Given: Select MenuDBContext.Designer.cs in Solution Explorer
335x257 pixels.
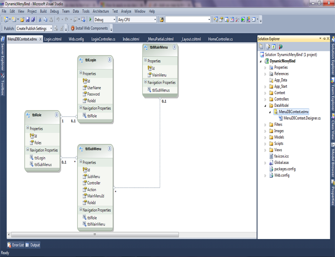Looking at the screenshot, I should (302, 118).
